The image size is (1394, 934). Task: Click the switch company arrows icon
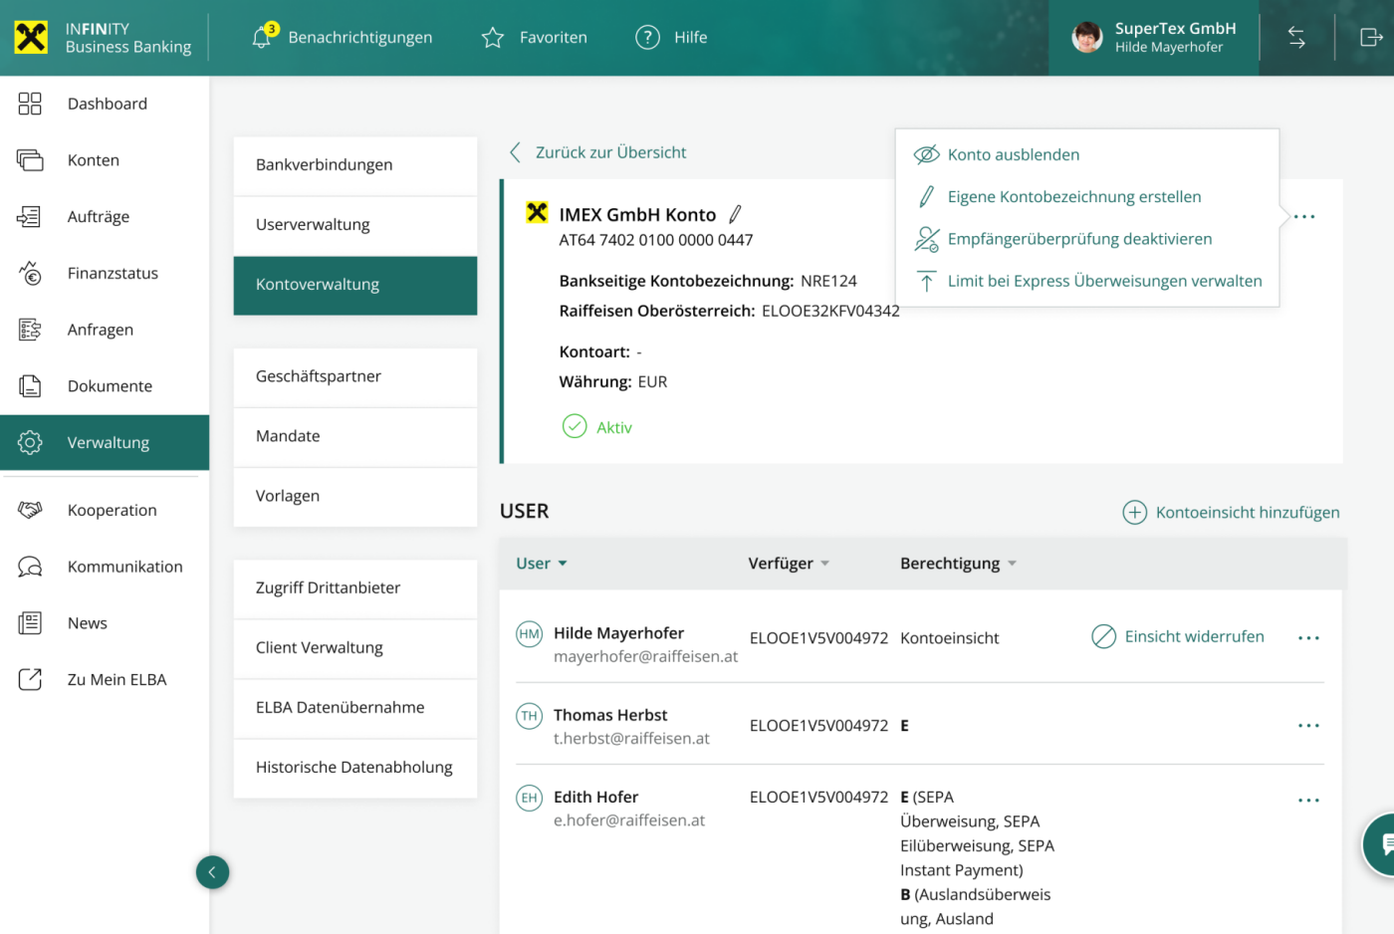click(x=1296, y=38)
